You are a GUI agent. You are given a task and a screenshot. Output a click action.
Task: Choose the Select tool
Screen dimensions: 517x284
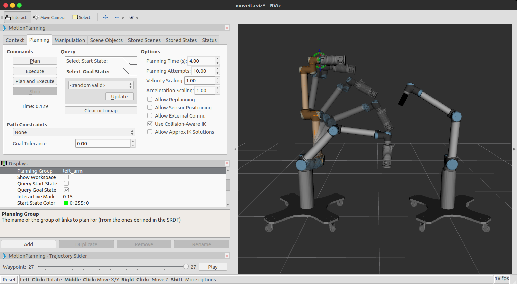[81, 17]
